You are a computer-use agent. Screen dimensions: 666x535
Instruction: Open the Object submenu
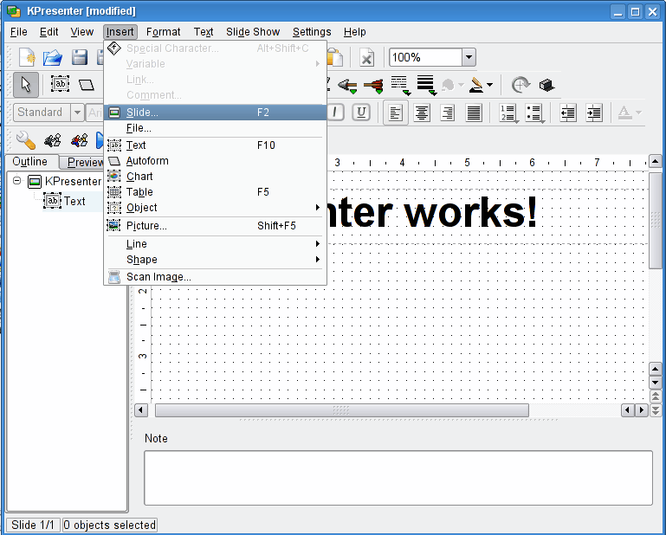pyautogui.click(x=142, y=208)
